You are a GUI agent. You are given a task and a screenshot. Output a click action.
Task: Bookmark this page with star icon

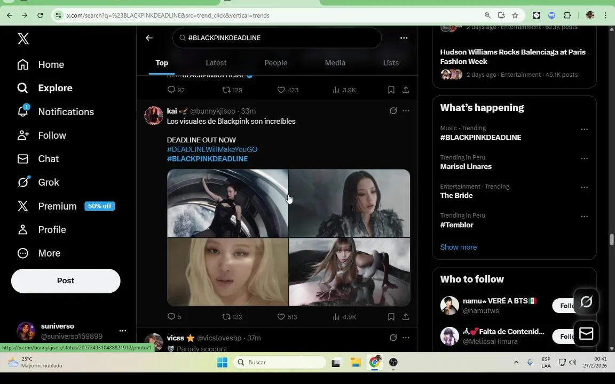point(515,15)
